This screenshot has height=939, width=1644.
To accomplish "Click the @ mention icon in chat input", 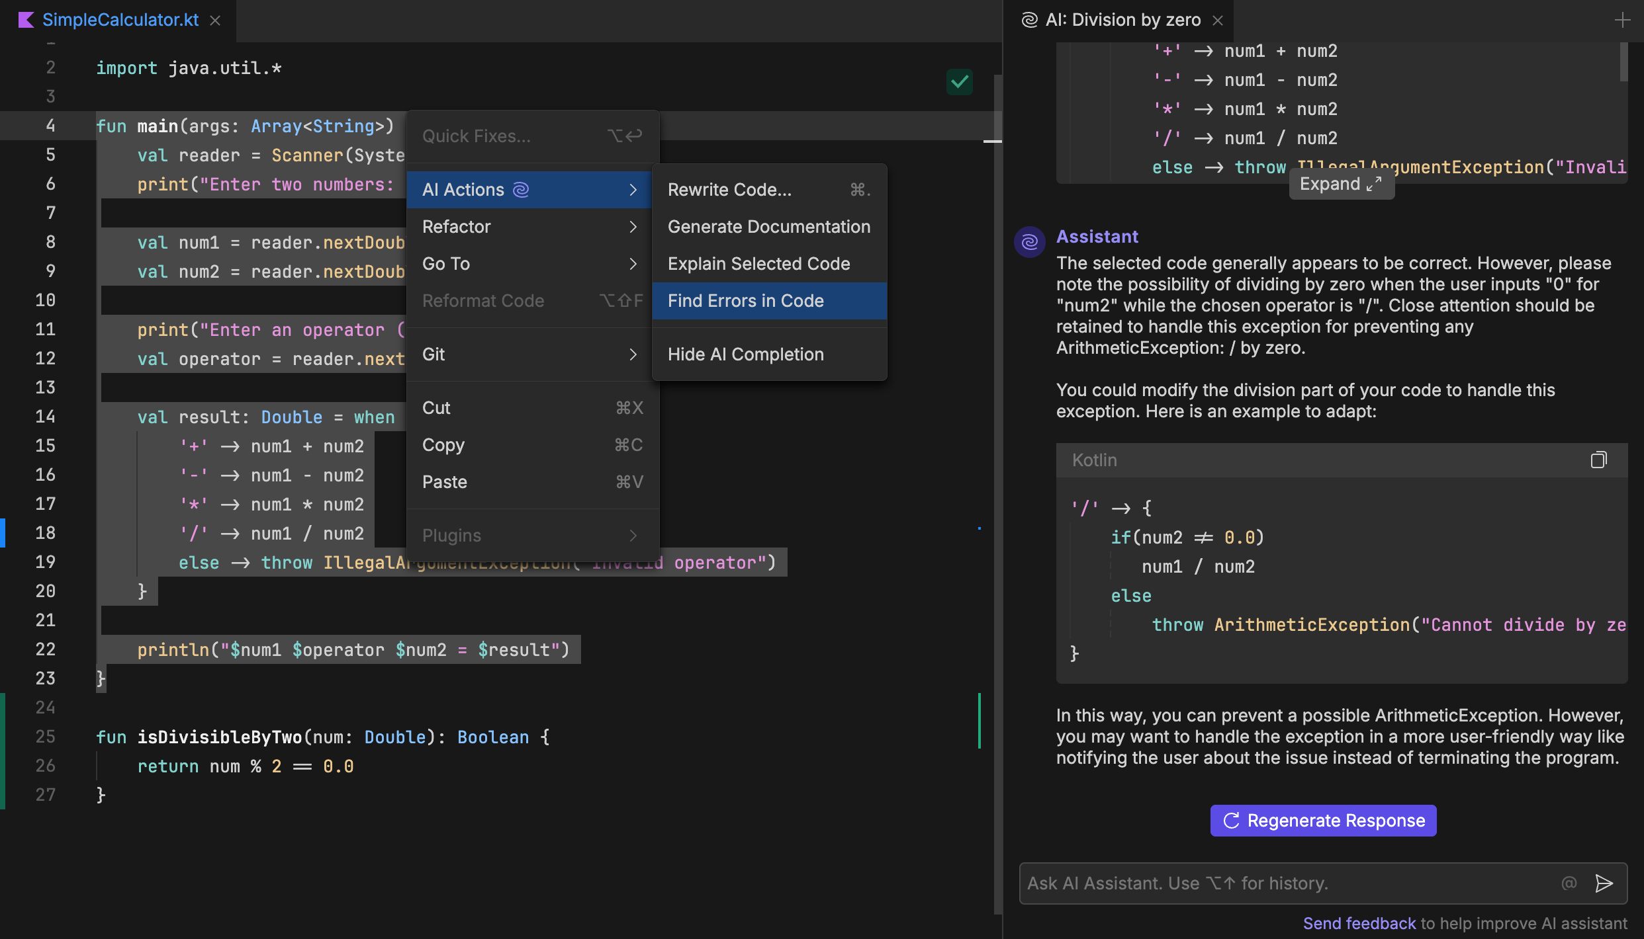I will click(x=1569, y=883).
